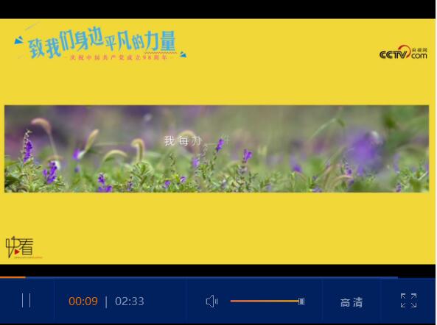Pause the video with the pause button
This screenshot has height=325, width=437.
(x=27, y=300)
